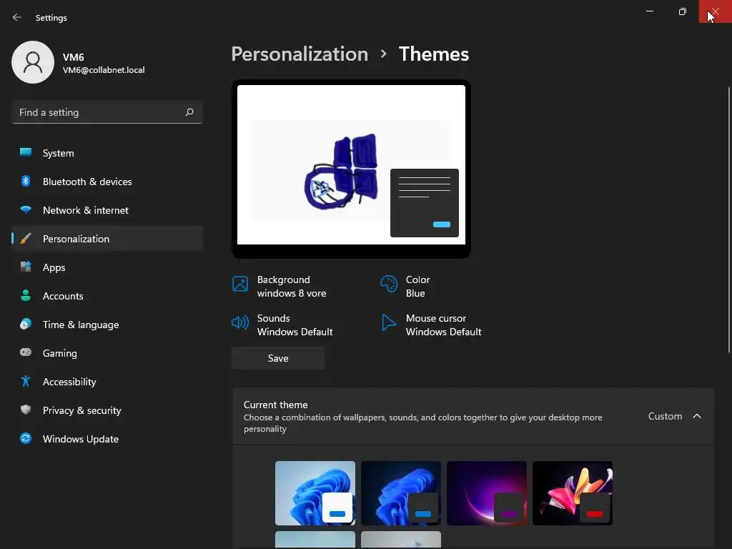Save the current custom theme
This screenshot has height=549, width=732.
[x=278, y=358]
